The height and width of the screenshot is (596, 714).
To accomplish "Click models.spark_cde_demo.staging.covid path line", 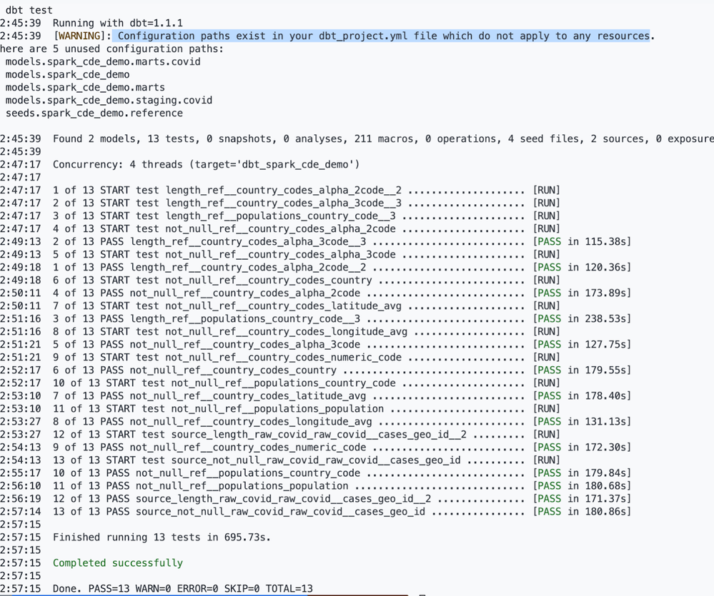I will (x=109, y=100).
